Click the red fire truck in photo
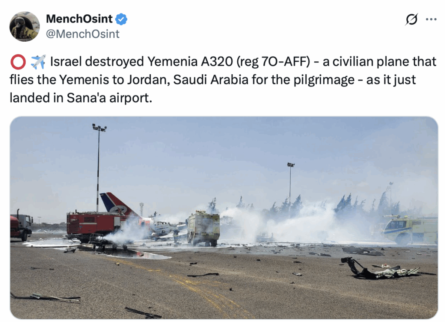The height and width of the screenshot is (322, 445). [x=94, y=226]
